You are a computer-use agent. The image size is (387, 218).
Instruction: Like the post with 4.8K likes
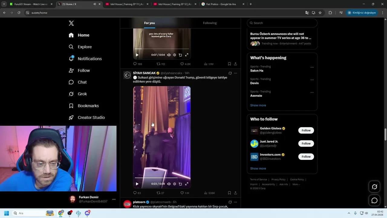[x=185, y=64]
